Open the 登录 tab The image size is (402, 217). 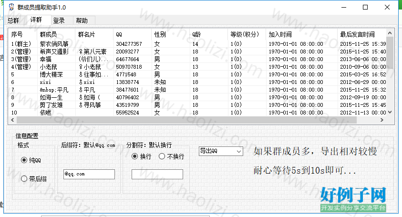tap(59, 20)
